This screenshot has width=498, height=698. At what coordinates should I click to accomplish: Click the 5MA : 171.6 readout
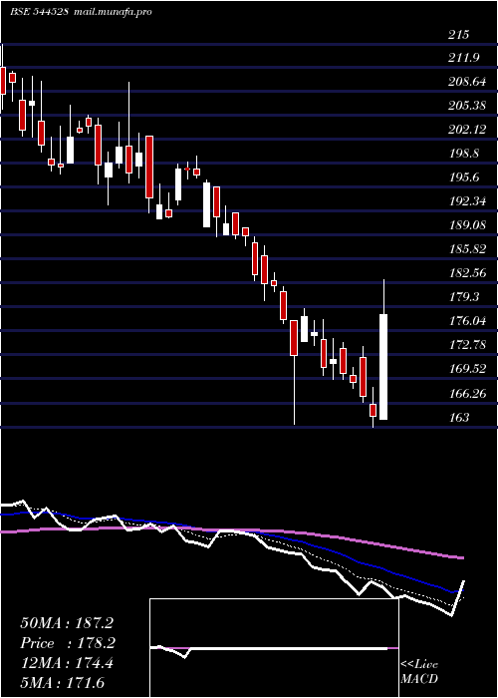point(62,682)
